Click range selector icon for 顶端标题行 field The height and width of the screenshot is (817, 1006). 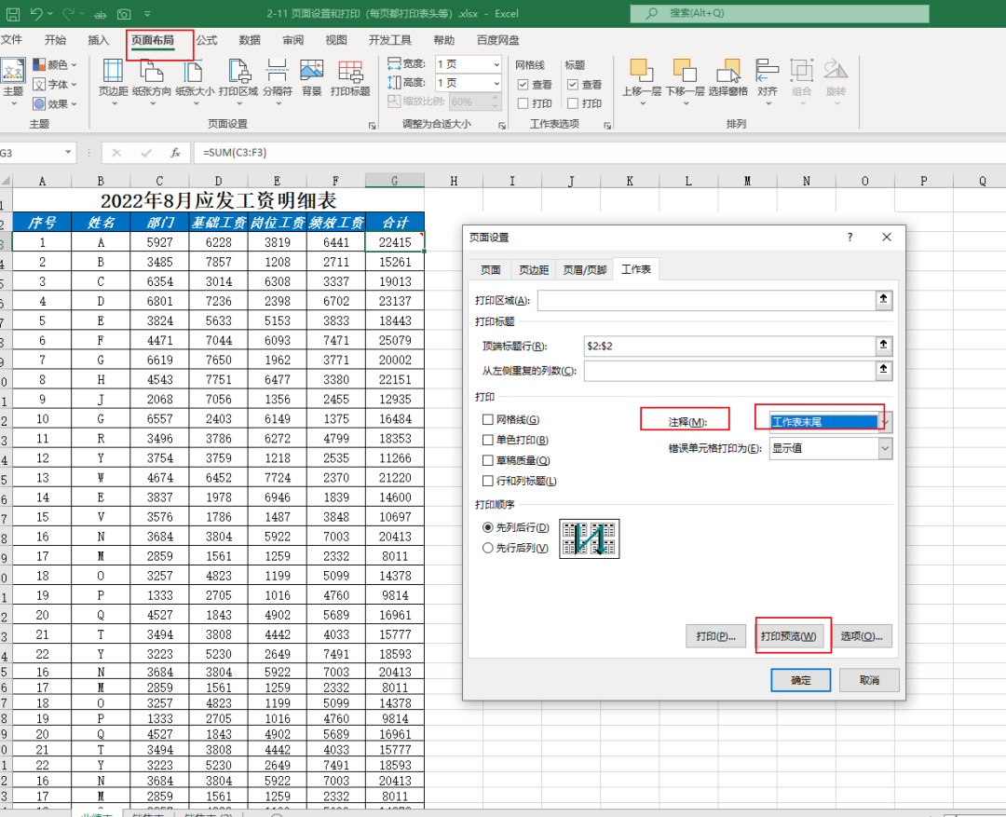884,346
